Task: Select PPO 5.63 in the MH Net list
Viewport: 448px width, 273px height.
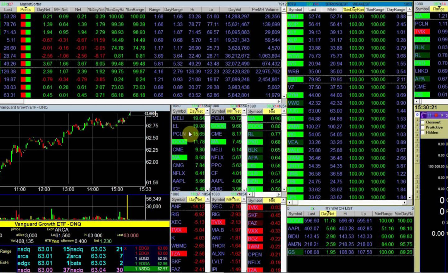Action: click(226, 165)
